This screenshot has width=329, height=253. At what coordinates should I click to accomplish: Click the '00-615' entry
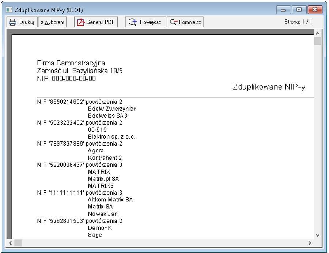coord(97,130)
